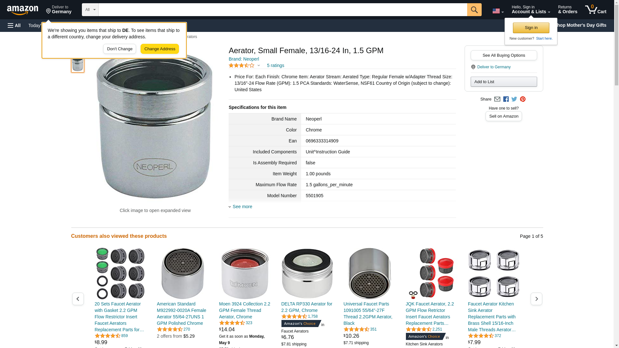Click the Change Address button
Viewport: 619px width, 348px height.
[160, 49]
